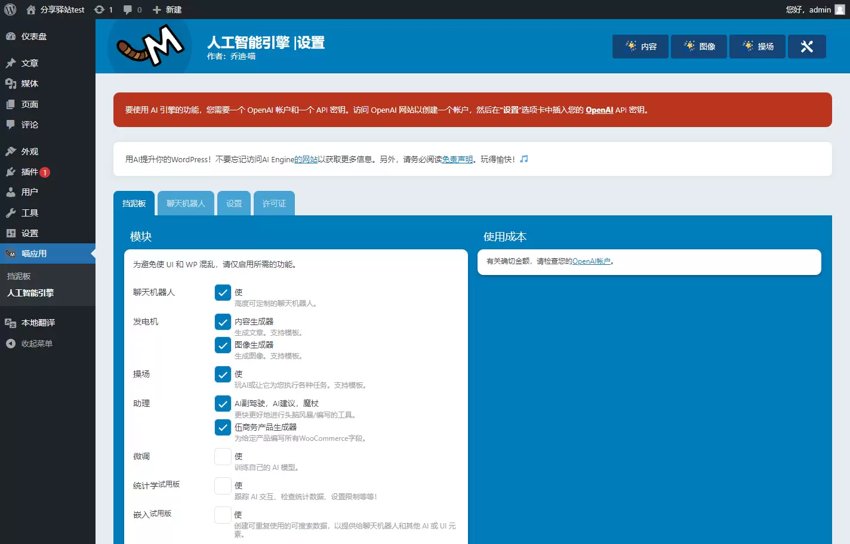Open the comments bubble icon in admin bar

[x=128, y=10]
